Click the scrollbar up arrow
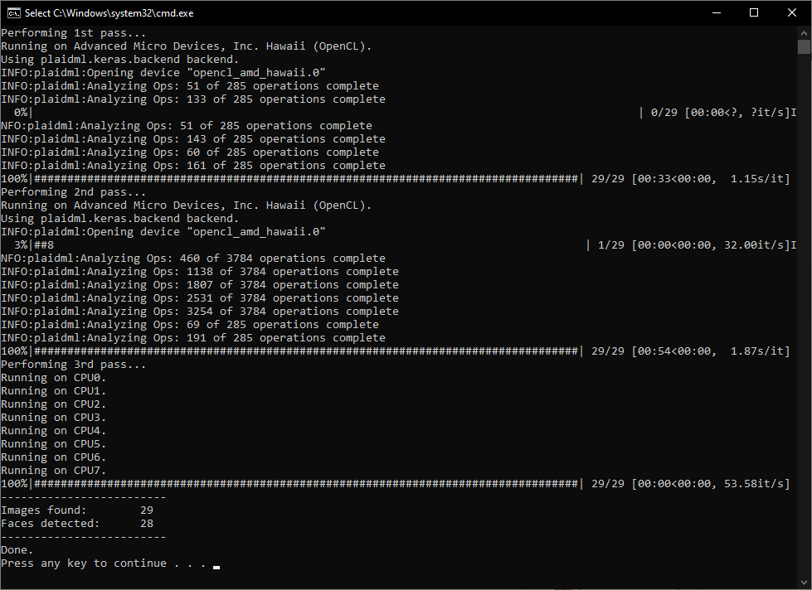 click(x=804, y=33)
